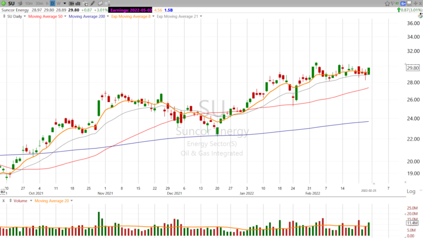Click the Moving Average 20 label
This screenshot has width=423, height=238.
pyautogui.click(x=52, y=201)
